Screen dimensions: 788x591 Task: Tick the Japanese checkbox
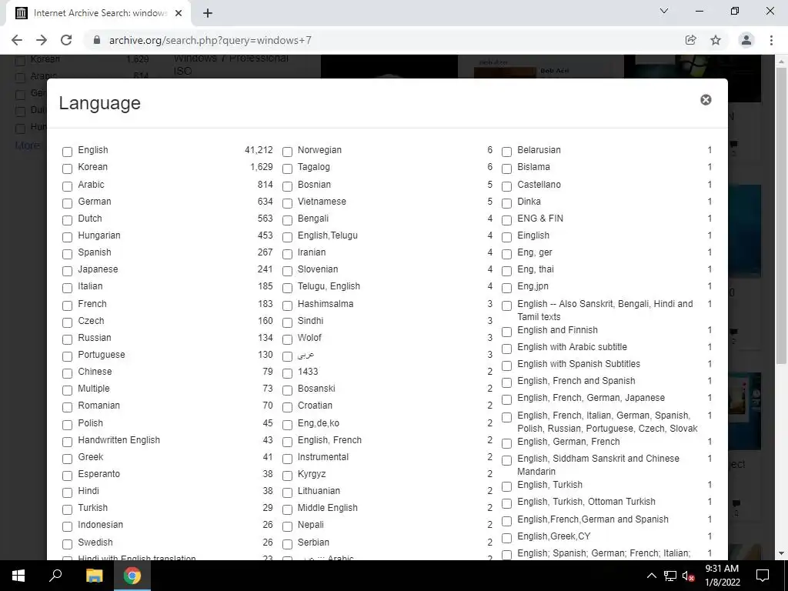[68, 271]
